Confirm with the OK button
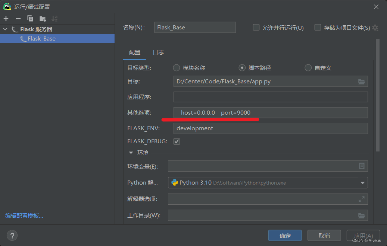The height and width of the screenshot is (246, 387). 285,236
